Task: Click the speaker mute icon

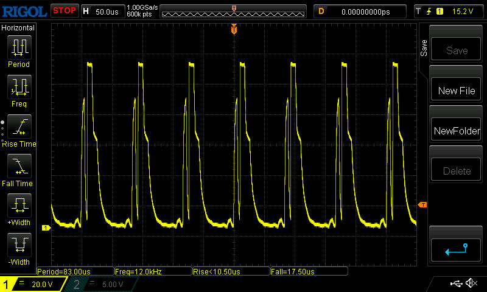Action: point(471,283)
